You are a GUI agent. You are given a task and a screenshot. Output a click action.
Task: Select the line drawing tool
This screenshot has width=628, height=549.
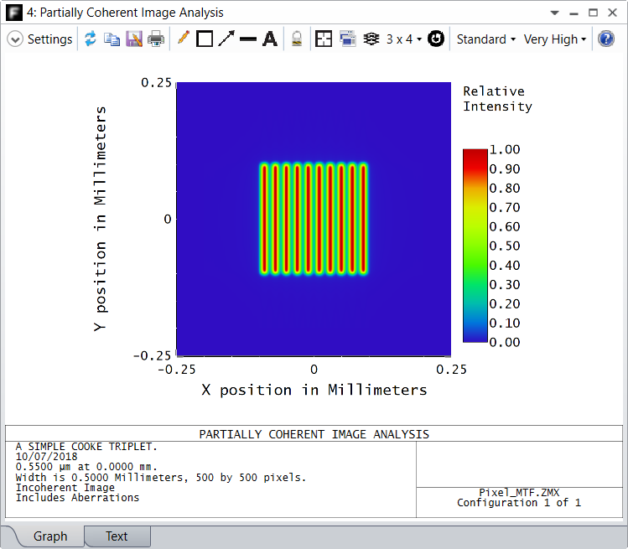[x=248, y=39]
